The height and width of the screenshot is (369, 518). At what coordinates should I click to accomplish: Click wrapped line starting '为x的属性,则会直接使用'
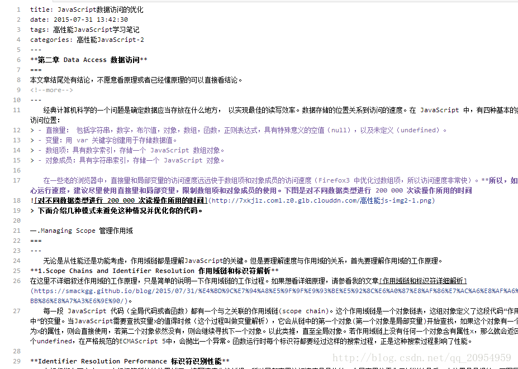point(274,332)
